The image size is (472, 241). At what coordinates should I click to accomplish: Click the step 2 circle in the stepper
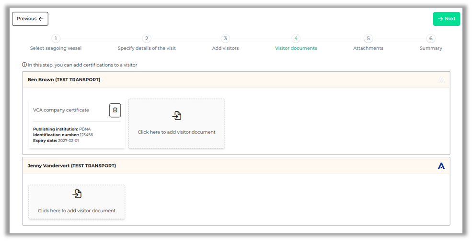[147, 39]
